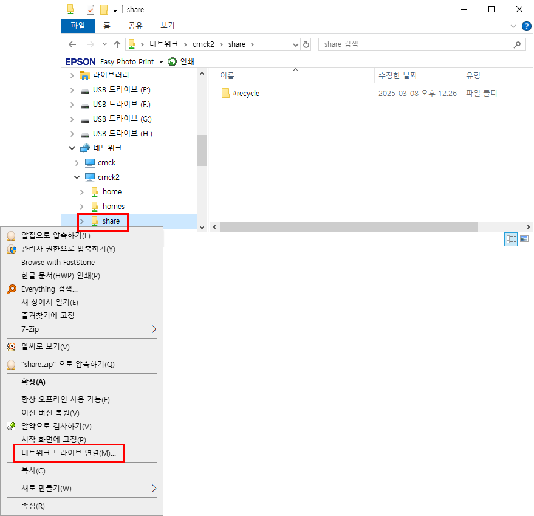Sort by the 수정한 날짜 column header

tap(398, 75)
